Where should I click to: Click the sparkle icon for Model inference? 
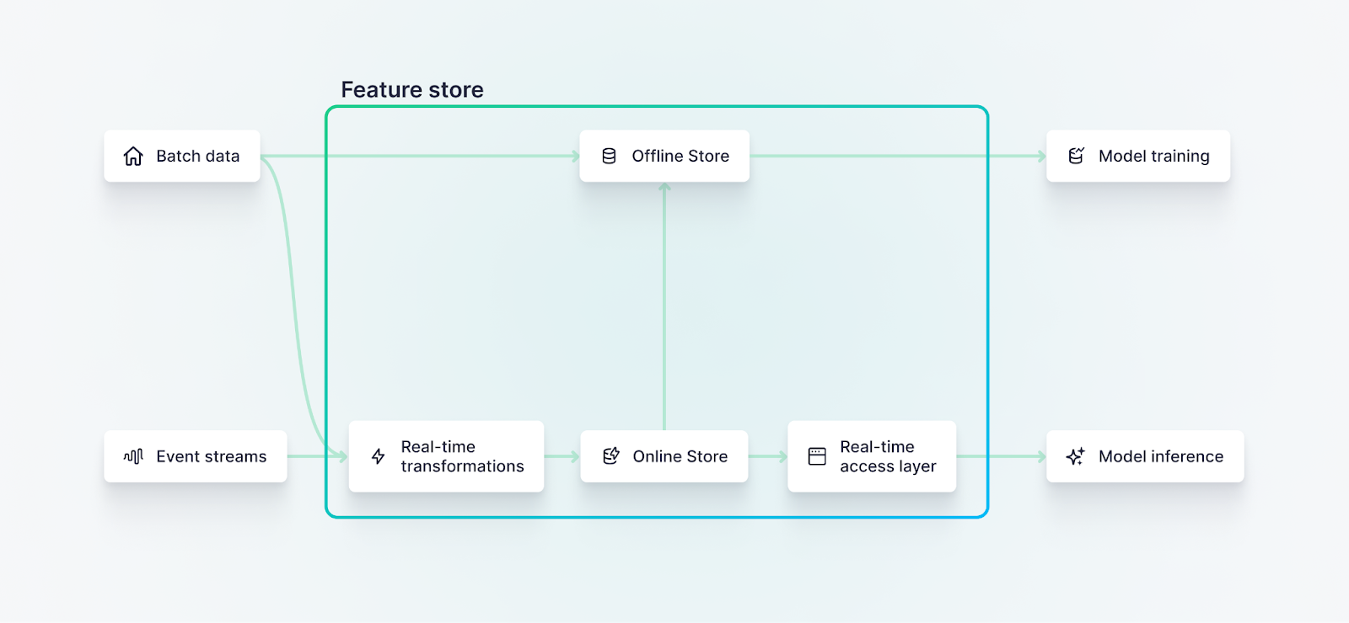[1075, 456]
